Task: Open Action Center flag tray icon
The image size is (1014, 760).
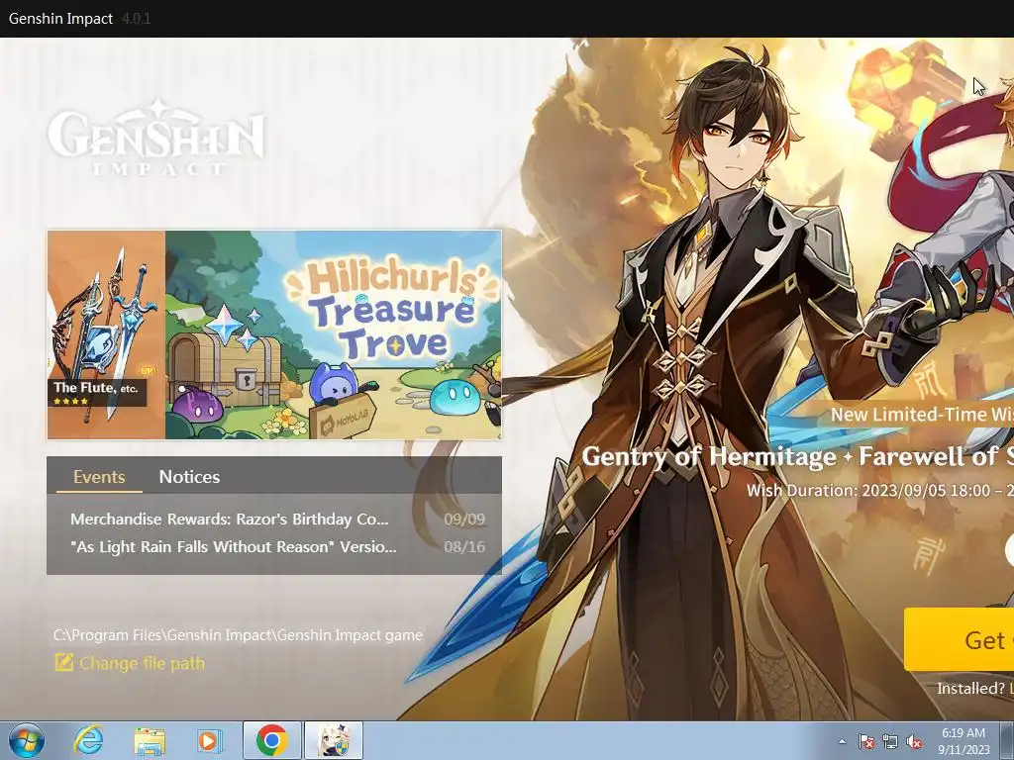Action: click(x=865, y=741)
